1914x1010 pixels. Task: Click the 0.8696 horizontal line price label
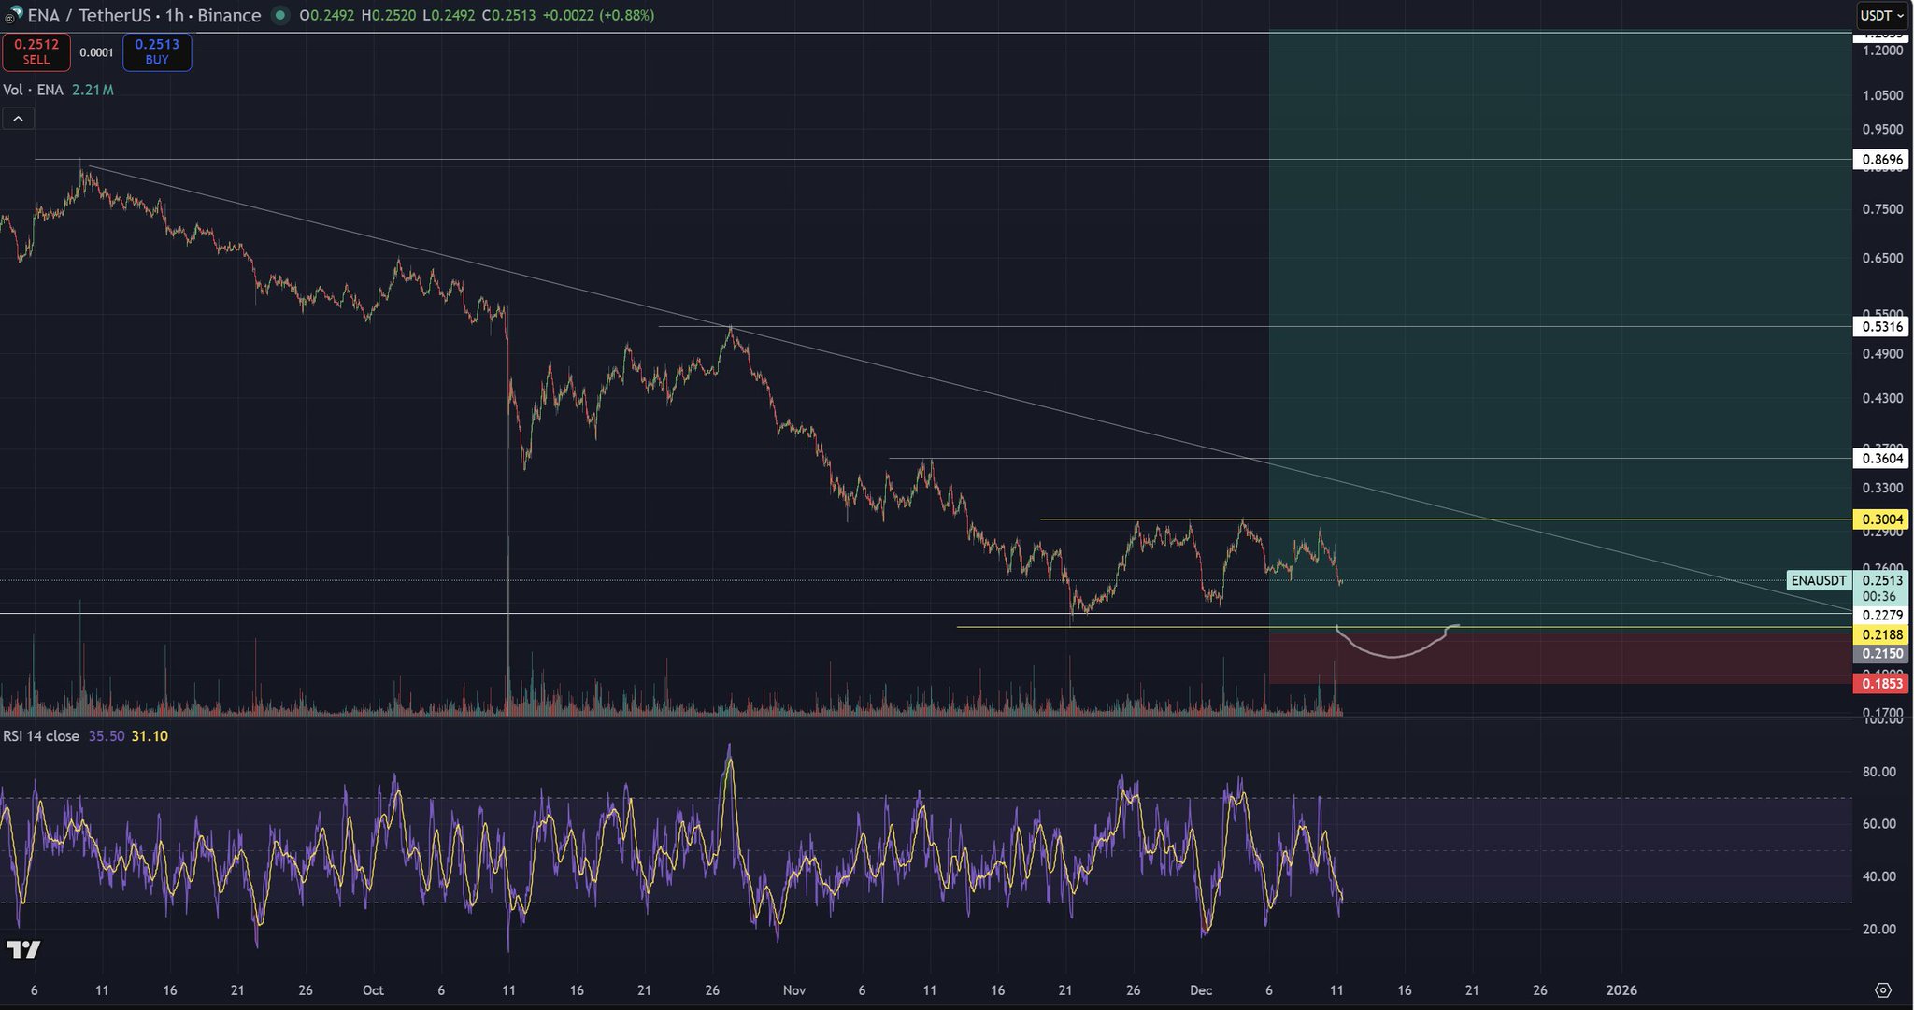click(x=1881, y=160)
